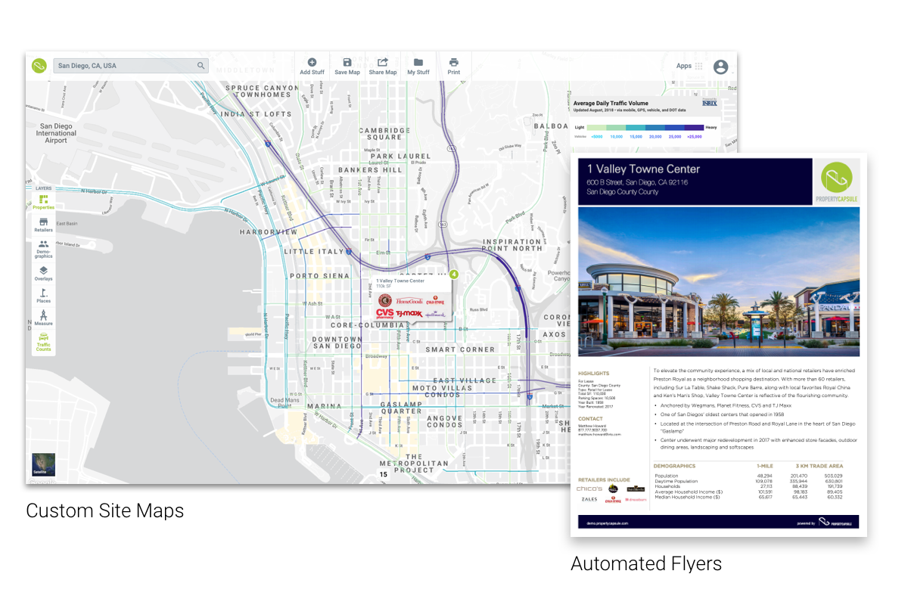Click the DEMOGRAPHICS heading on the flyer
The image size is (908, 605).
click(x=674, y=466)
